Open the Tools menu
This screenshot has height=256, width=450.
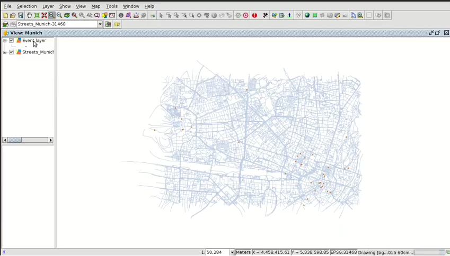[x=111, y=6]
